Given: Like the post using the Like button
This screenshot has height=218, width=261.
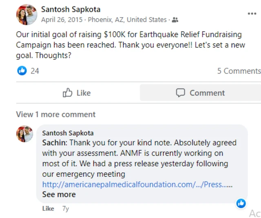Looking at the screenshot, I should [77, 93].
